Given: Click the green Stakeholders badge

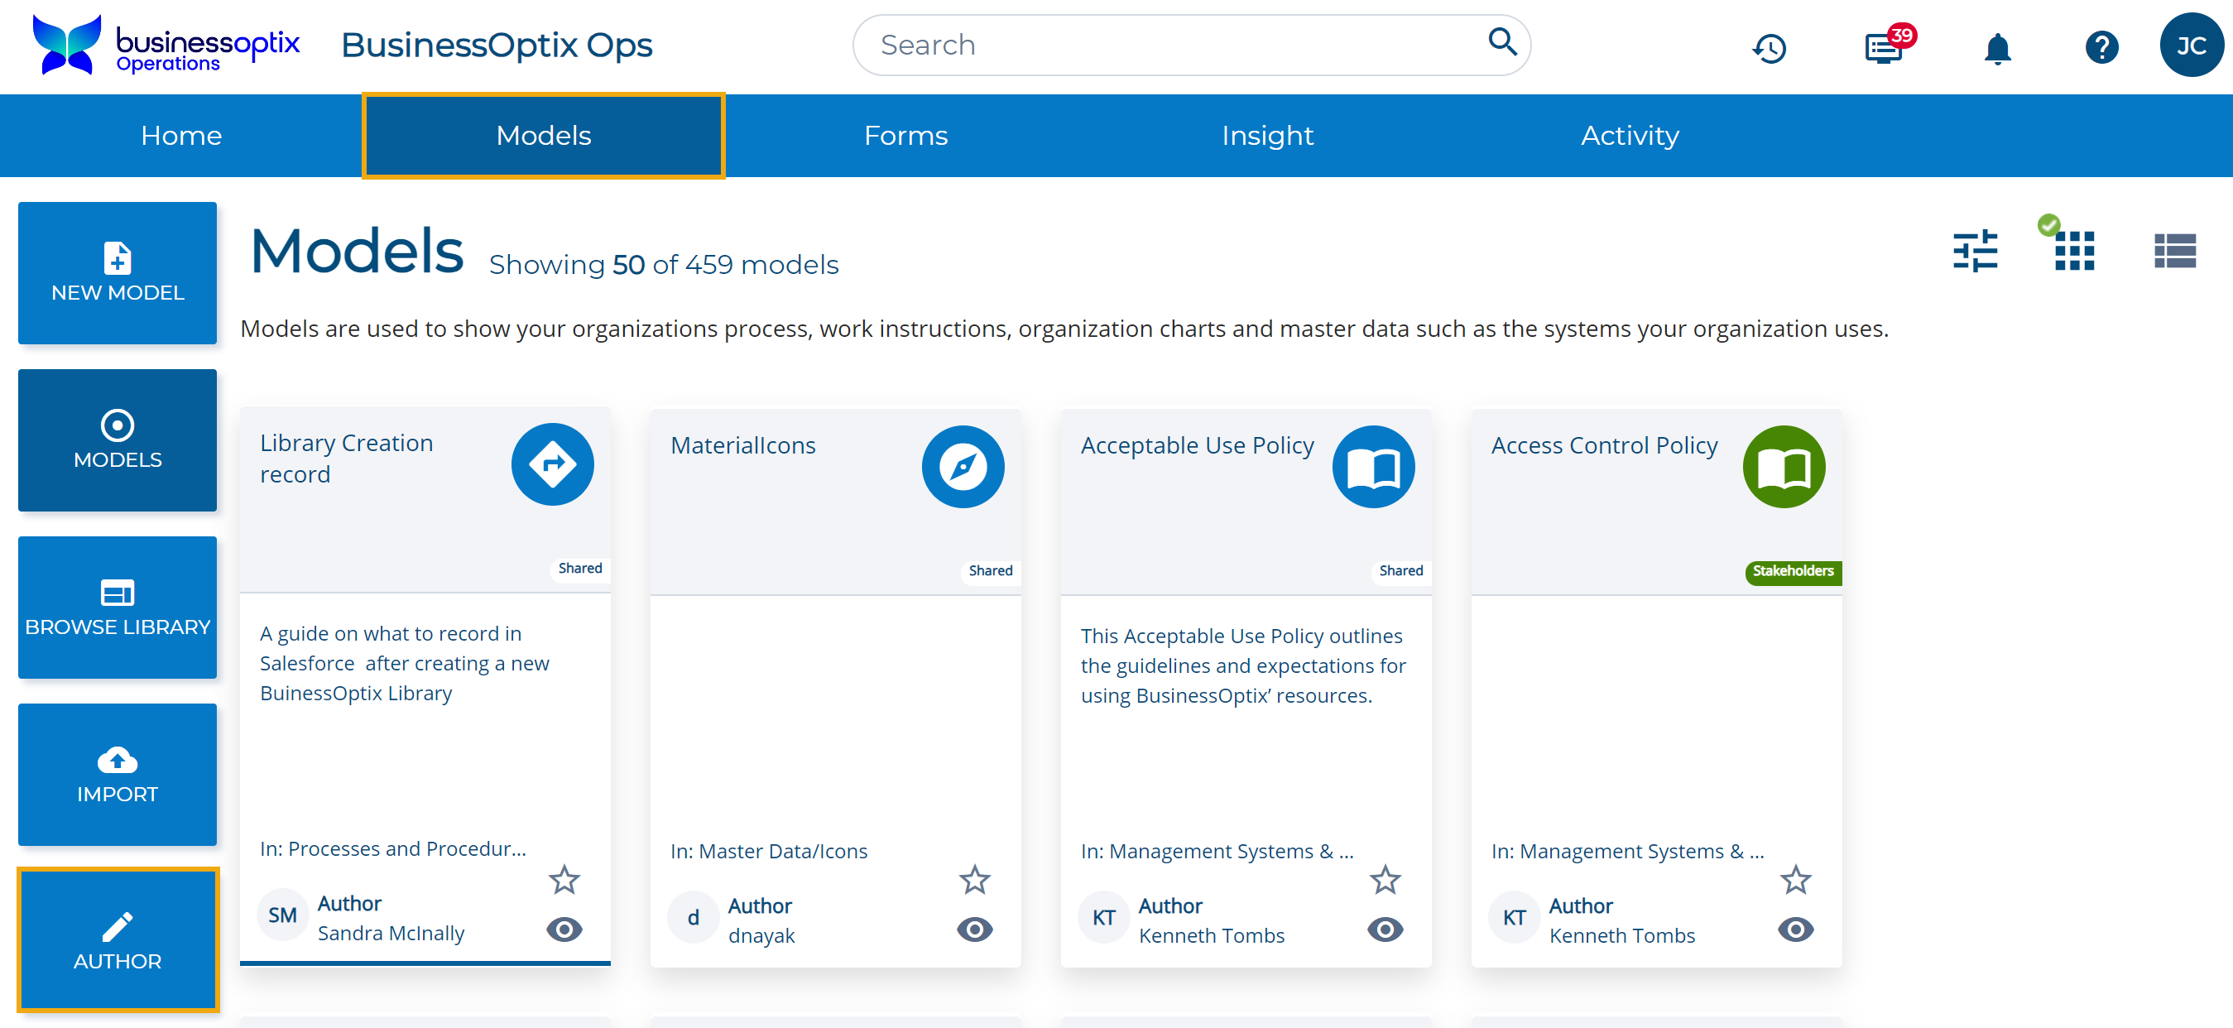Looking at the screenshot, I should pyautogui.click(x=1793, y=571).
